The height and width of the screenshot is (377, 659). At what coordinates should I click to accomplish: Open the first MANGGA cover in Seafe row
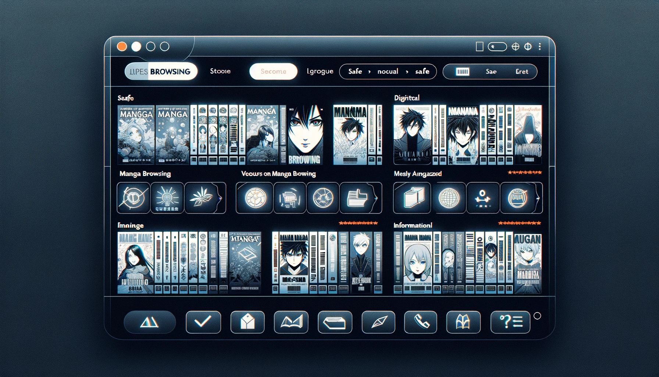(136, 135)
